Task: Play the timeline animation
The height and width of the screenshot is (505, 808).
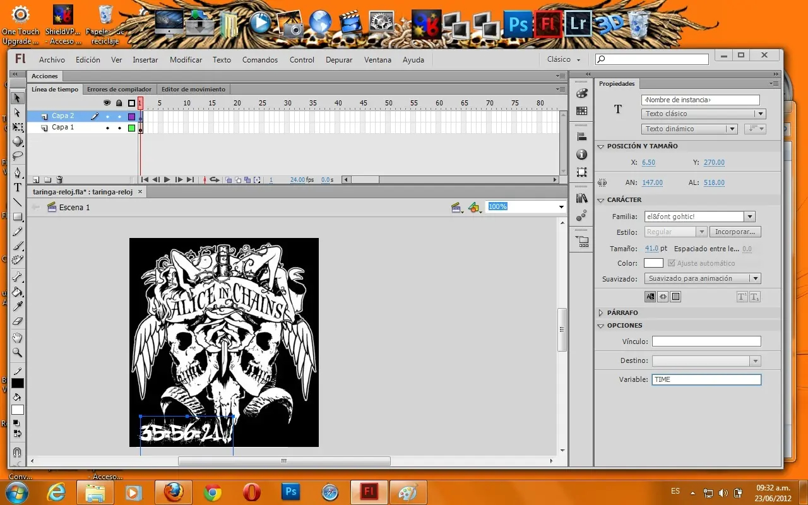Action: (167, 180)
